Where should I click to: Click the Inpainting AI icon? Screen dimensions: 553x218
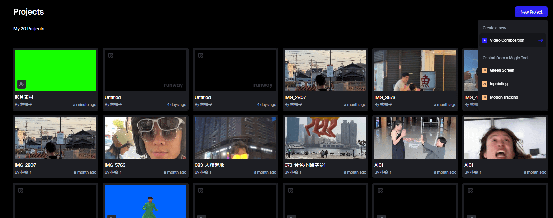point(485,84)
